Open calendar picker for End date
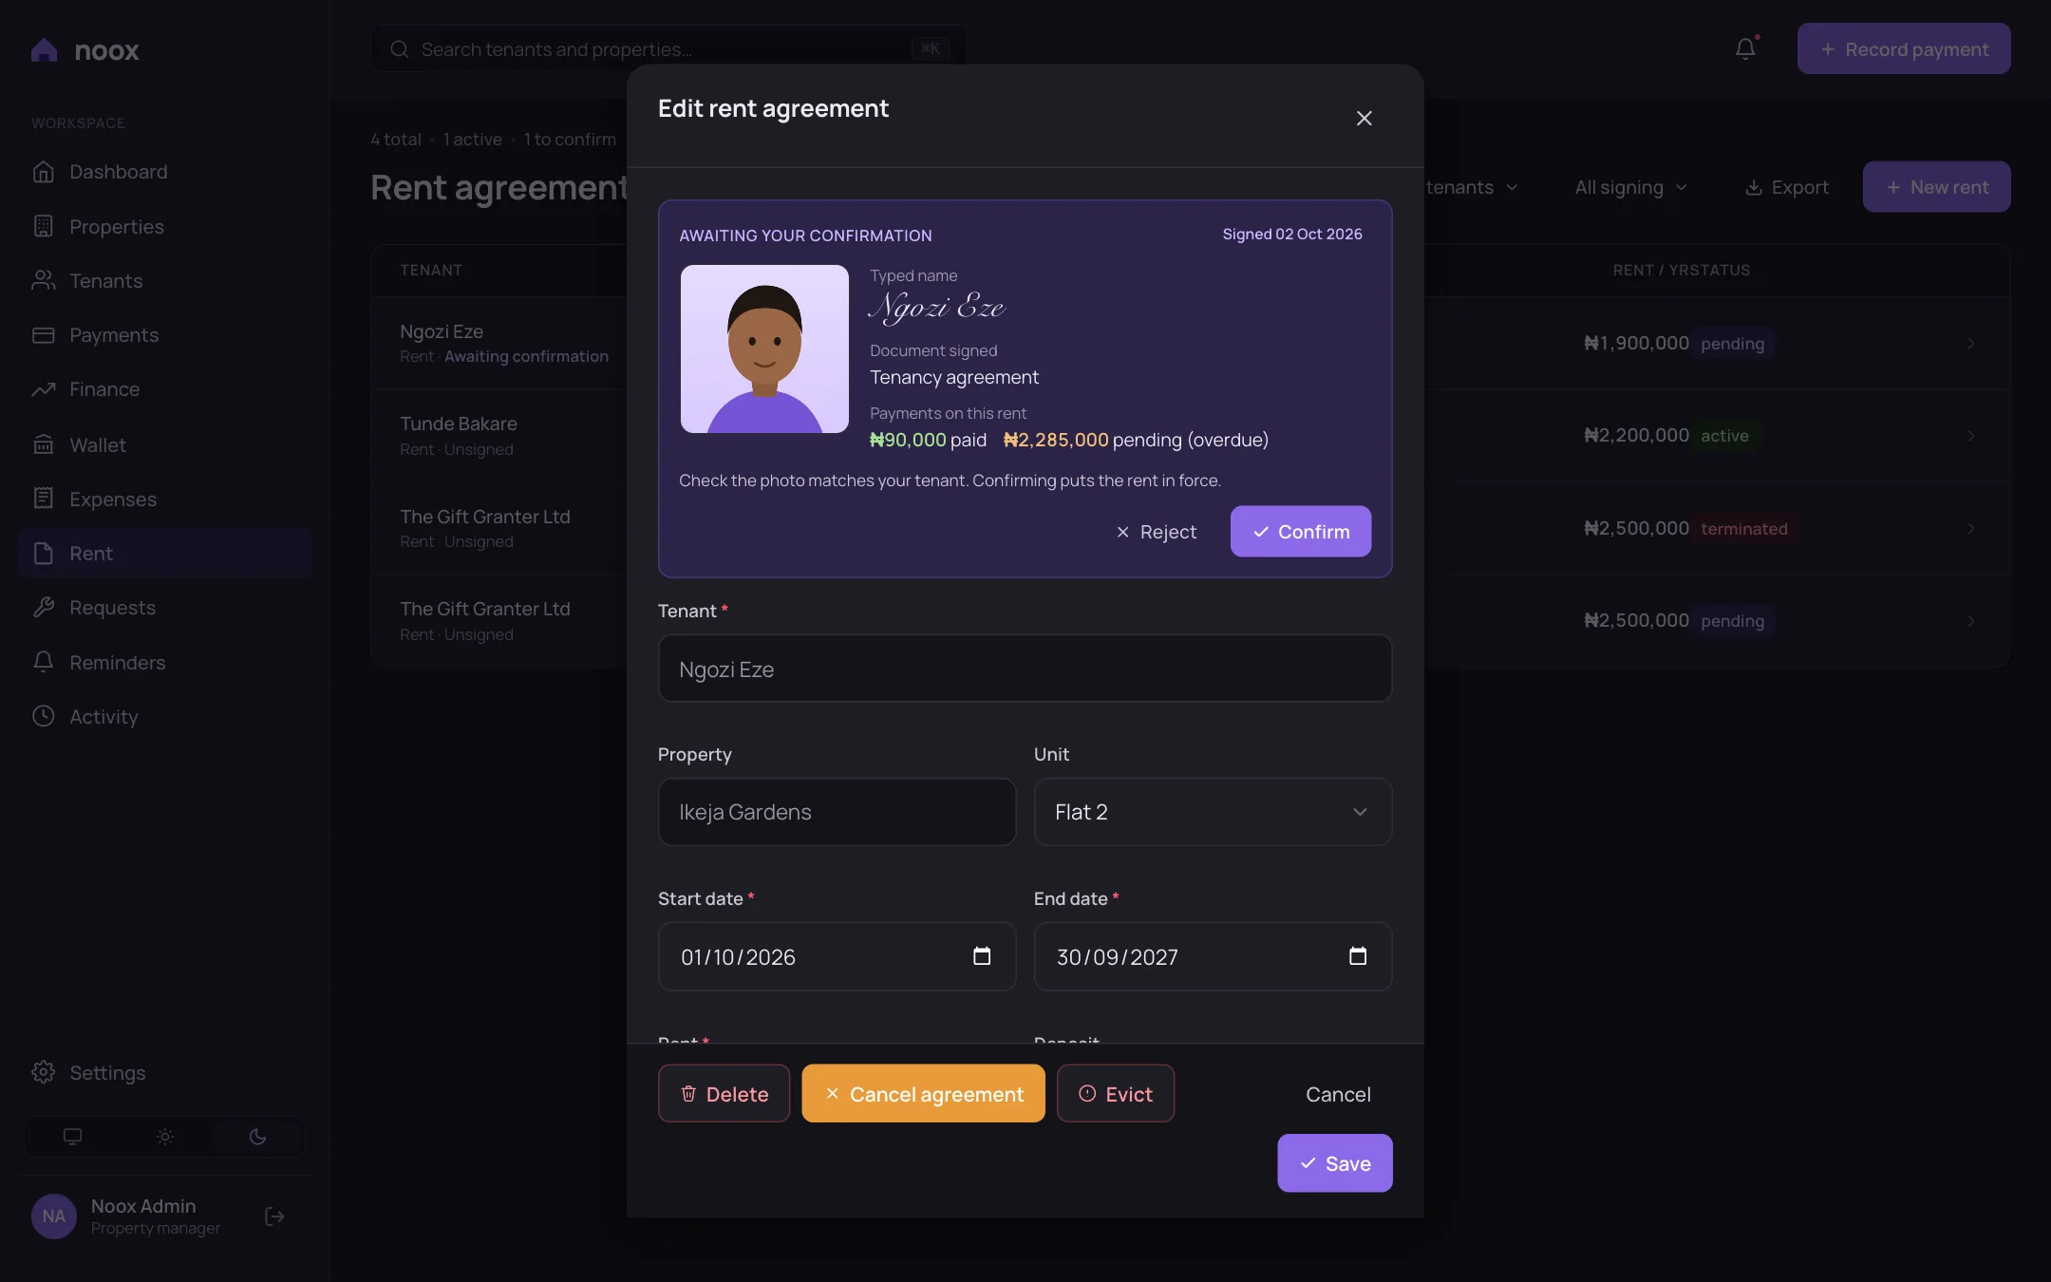Image resolution: width=2051 pixels, height=1282 pixels. pyautogui.click(x=1358, y=956)
